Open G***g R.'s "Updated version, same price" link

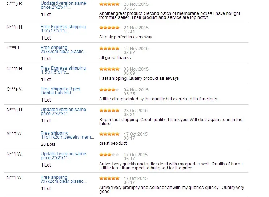[x=63, y=5]
